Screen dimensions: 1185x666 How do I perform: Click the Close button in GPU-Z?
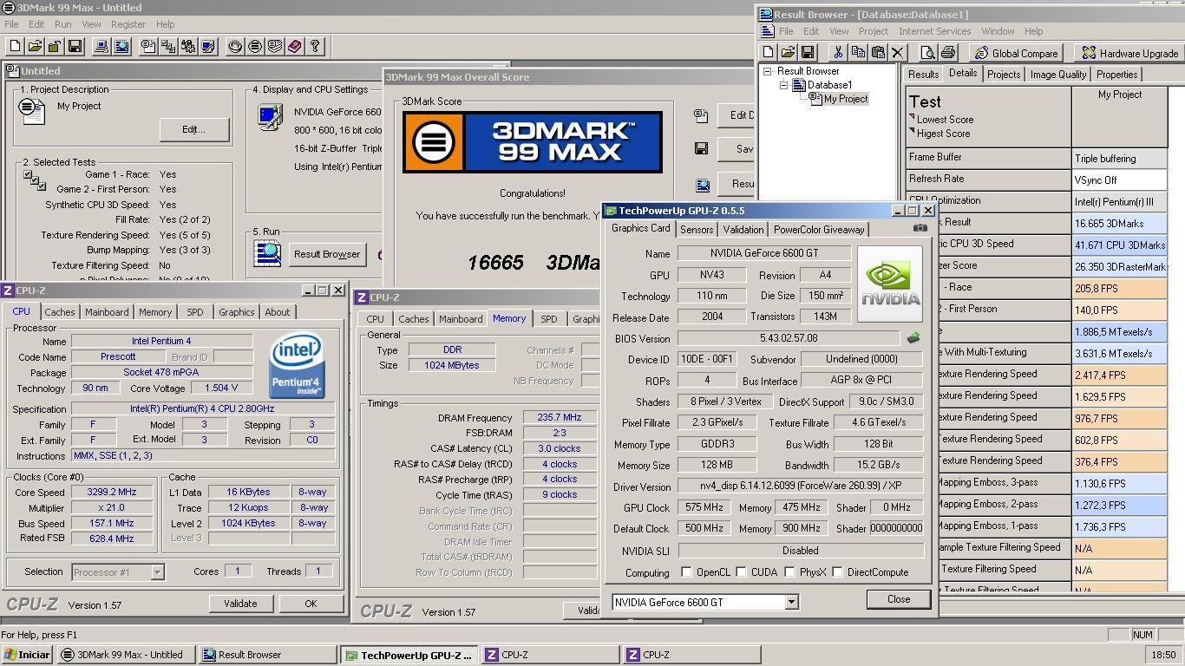click(899, 599)
